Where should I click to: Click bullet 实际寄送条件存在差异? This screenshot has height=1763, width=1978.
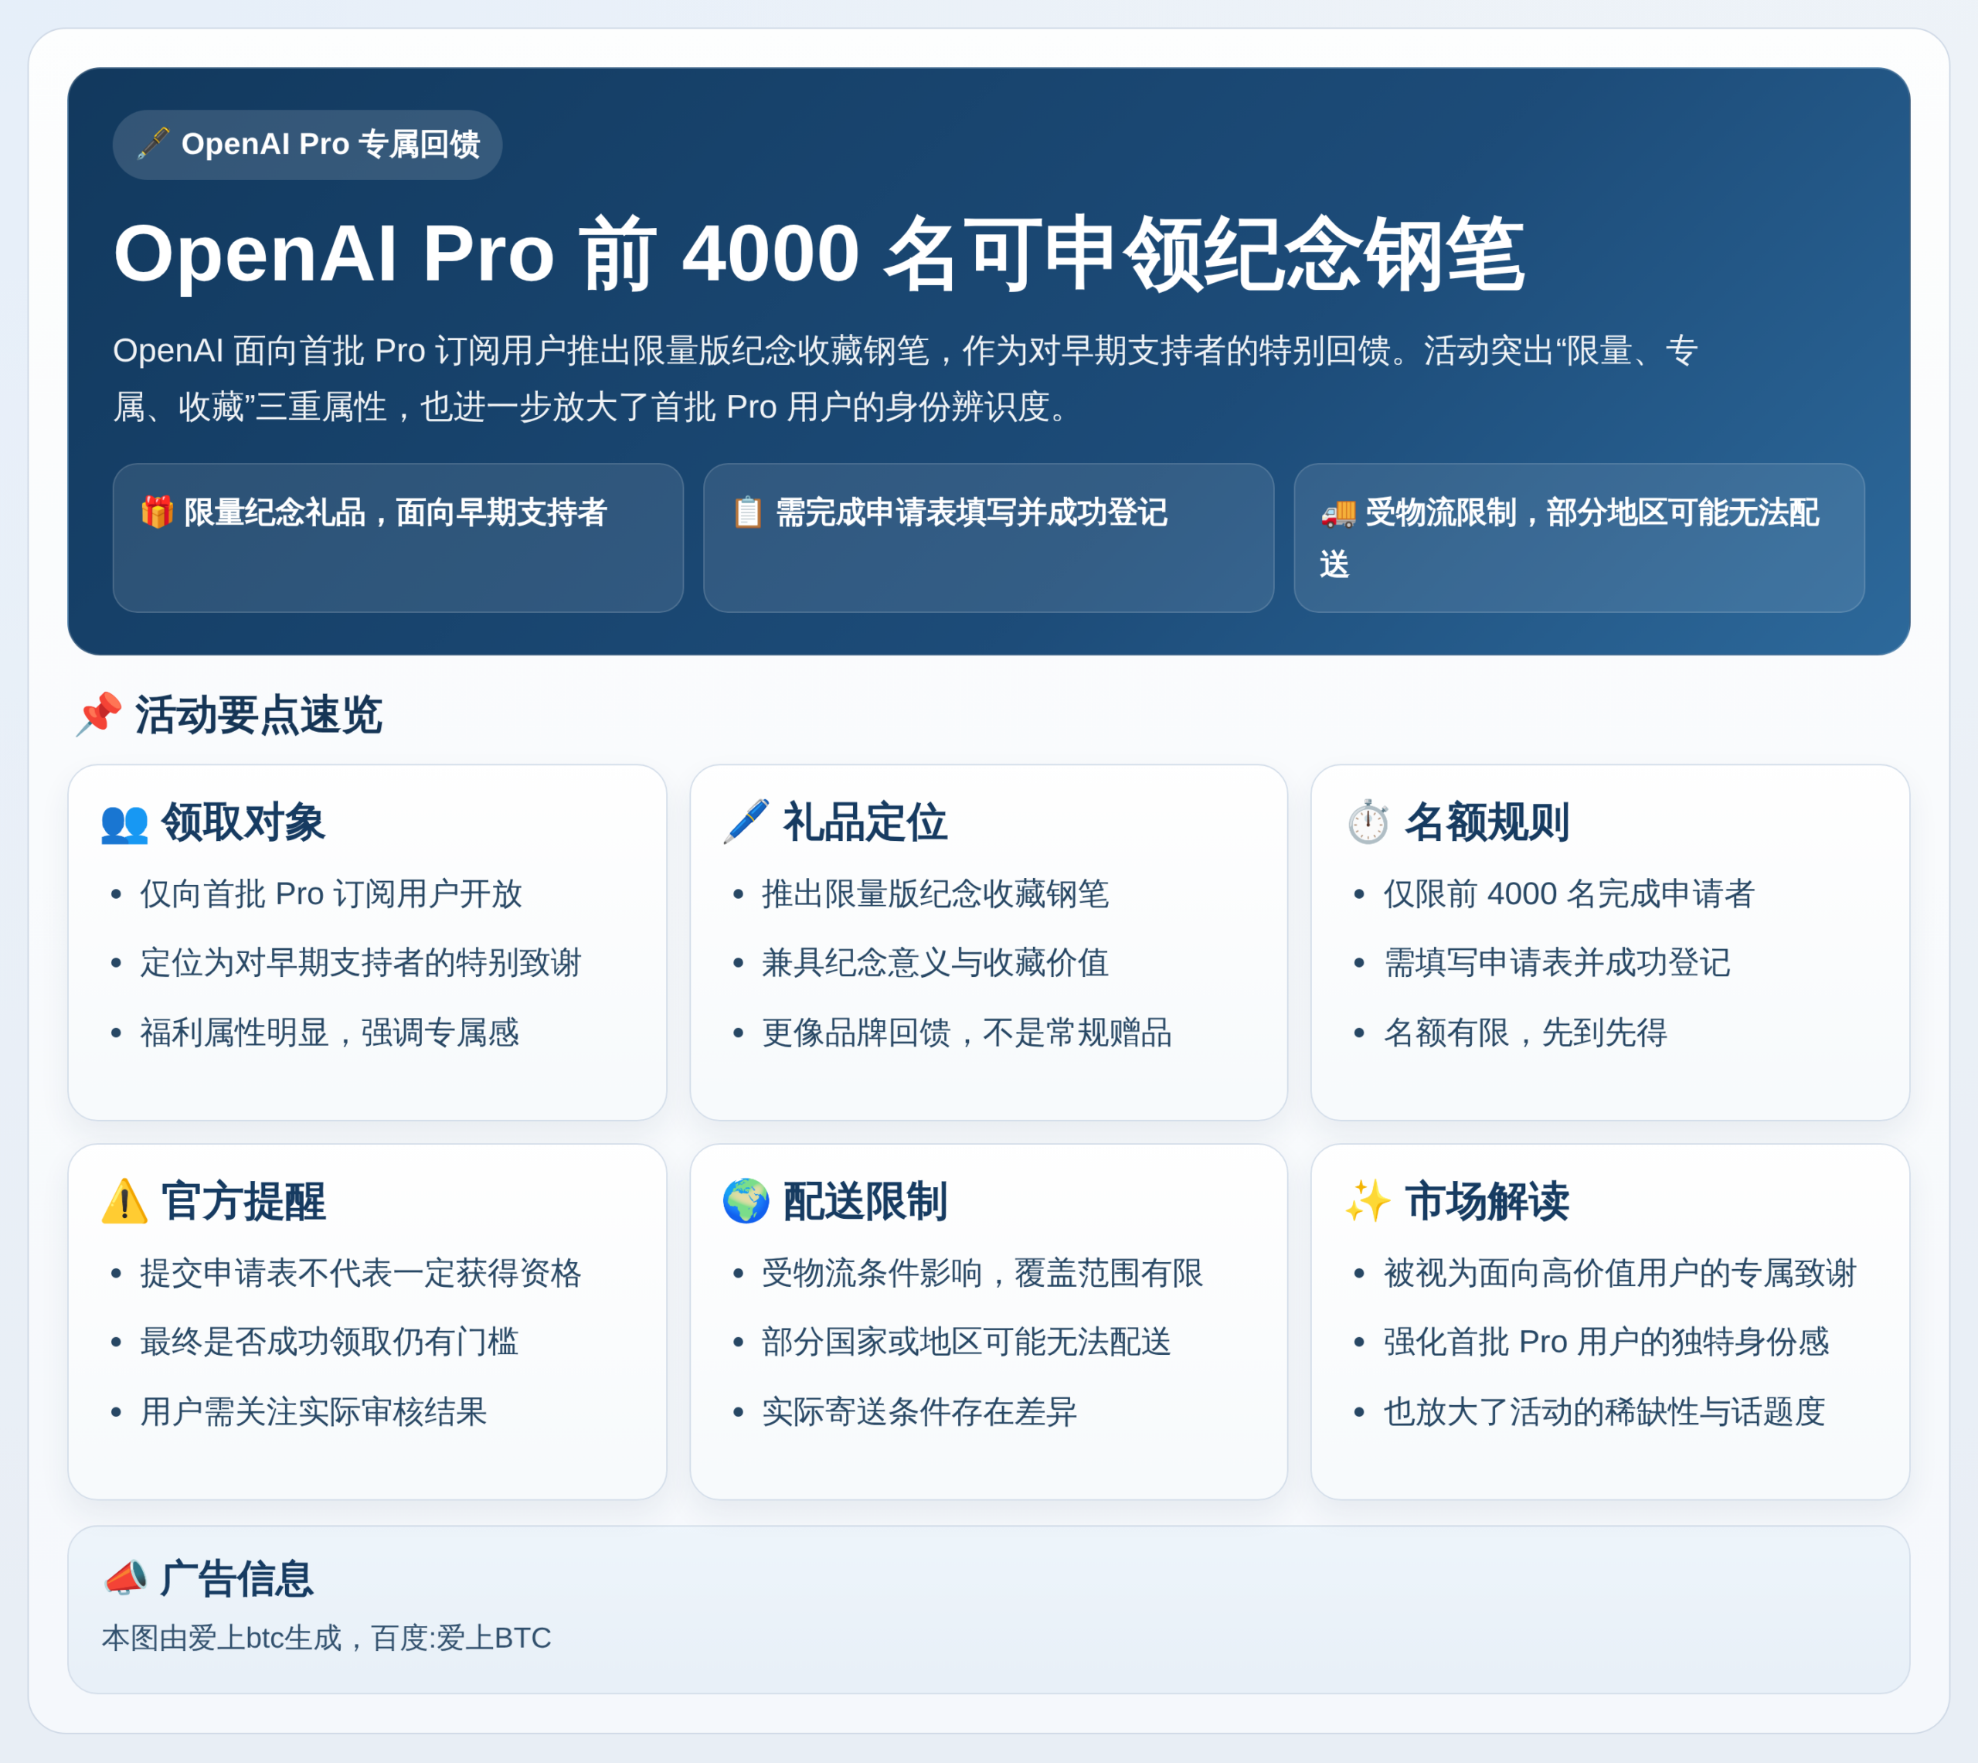pos(919,1411)
